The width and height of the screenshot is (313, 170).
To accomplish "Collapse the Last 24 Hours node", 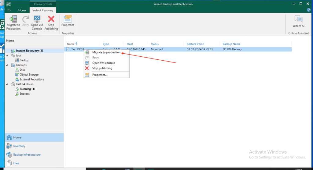I will click(7, 84).
